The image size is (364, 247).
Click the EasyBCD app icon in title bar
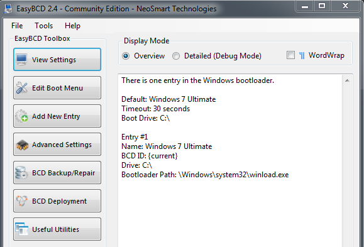pyautogui.click(x=8, y=9)
